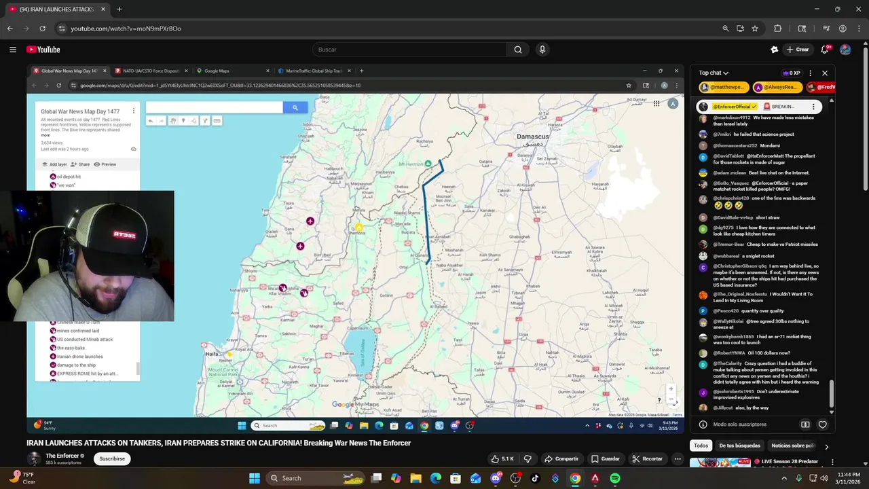The width and height of the screenshot is (869, 489).
Task: Open more actions next to Recortar
Action: click(x=678, y=459)
